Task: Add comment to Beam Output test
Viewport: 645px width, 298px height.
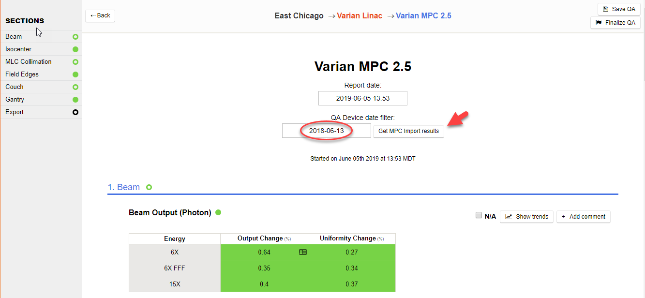Action: (x=583, y=217)
